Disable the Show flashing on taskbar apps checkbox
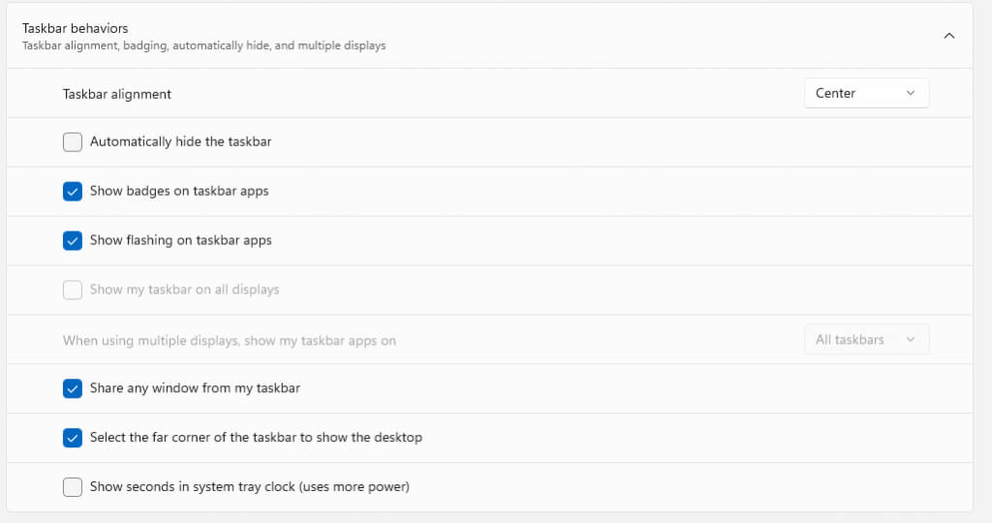Image resolution: width=992 pixels, height=523 pixels. (73, 241)
